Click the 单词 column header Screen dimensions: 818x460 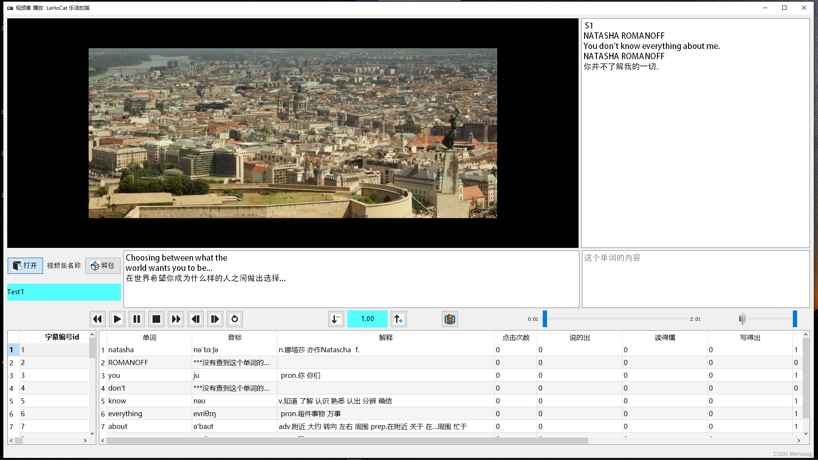tap(149, 337)
